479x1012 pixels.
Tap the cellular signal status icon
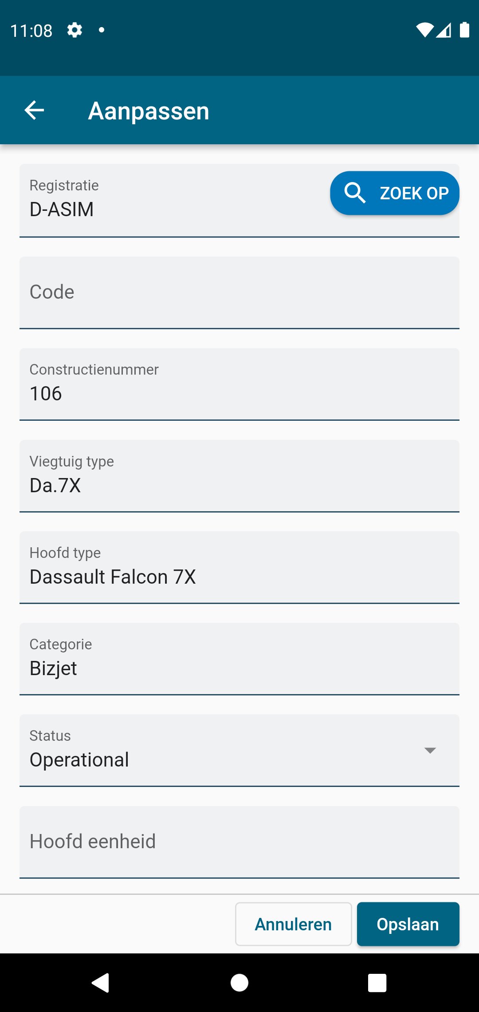tap(444, 30)
